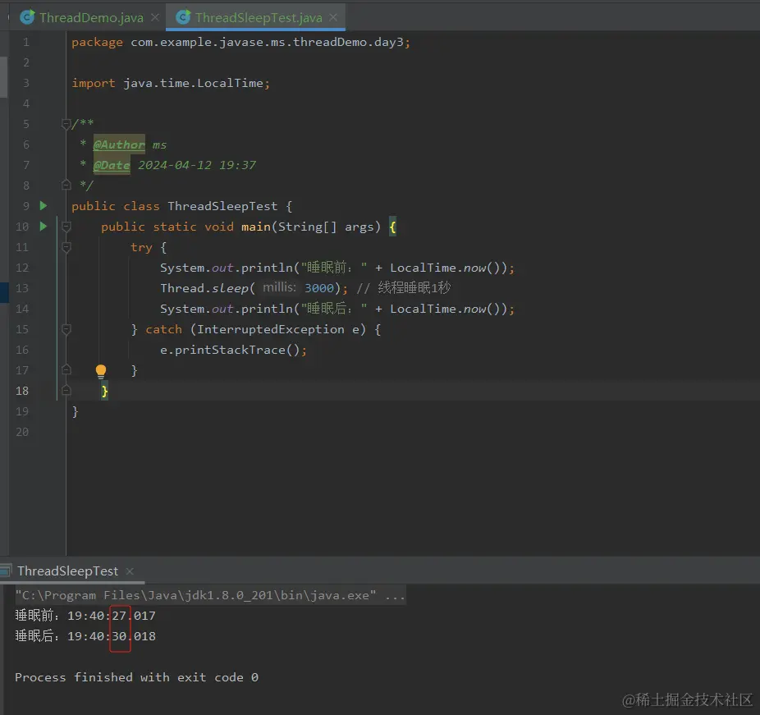Click the value 3000 in Thread.sleep call

pyautogui.click(x=319, y=288)
